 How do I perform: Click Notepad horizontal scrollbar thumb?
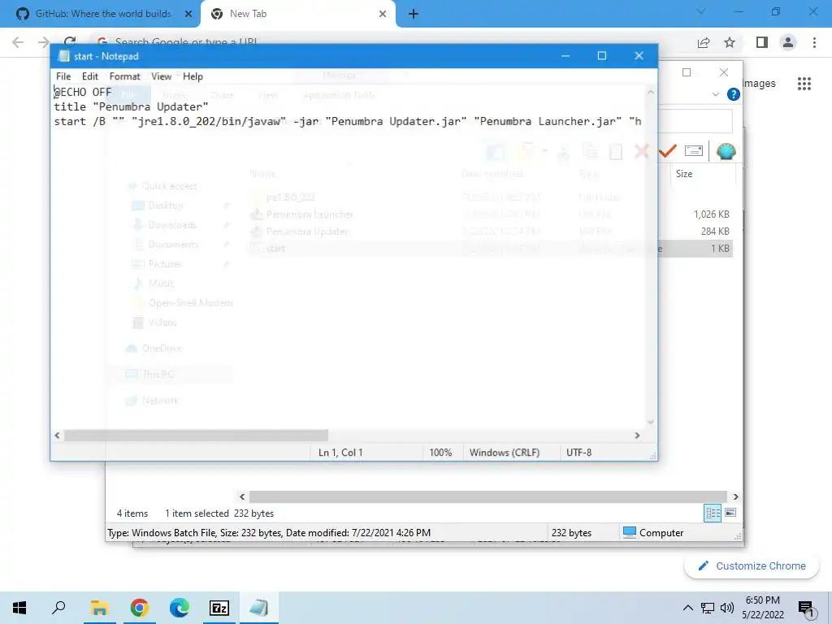tap(196, 435)
